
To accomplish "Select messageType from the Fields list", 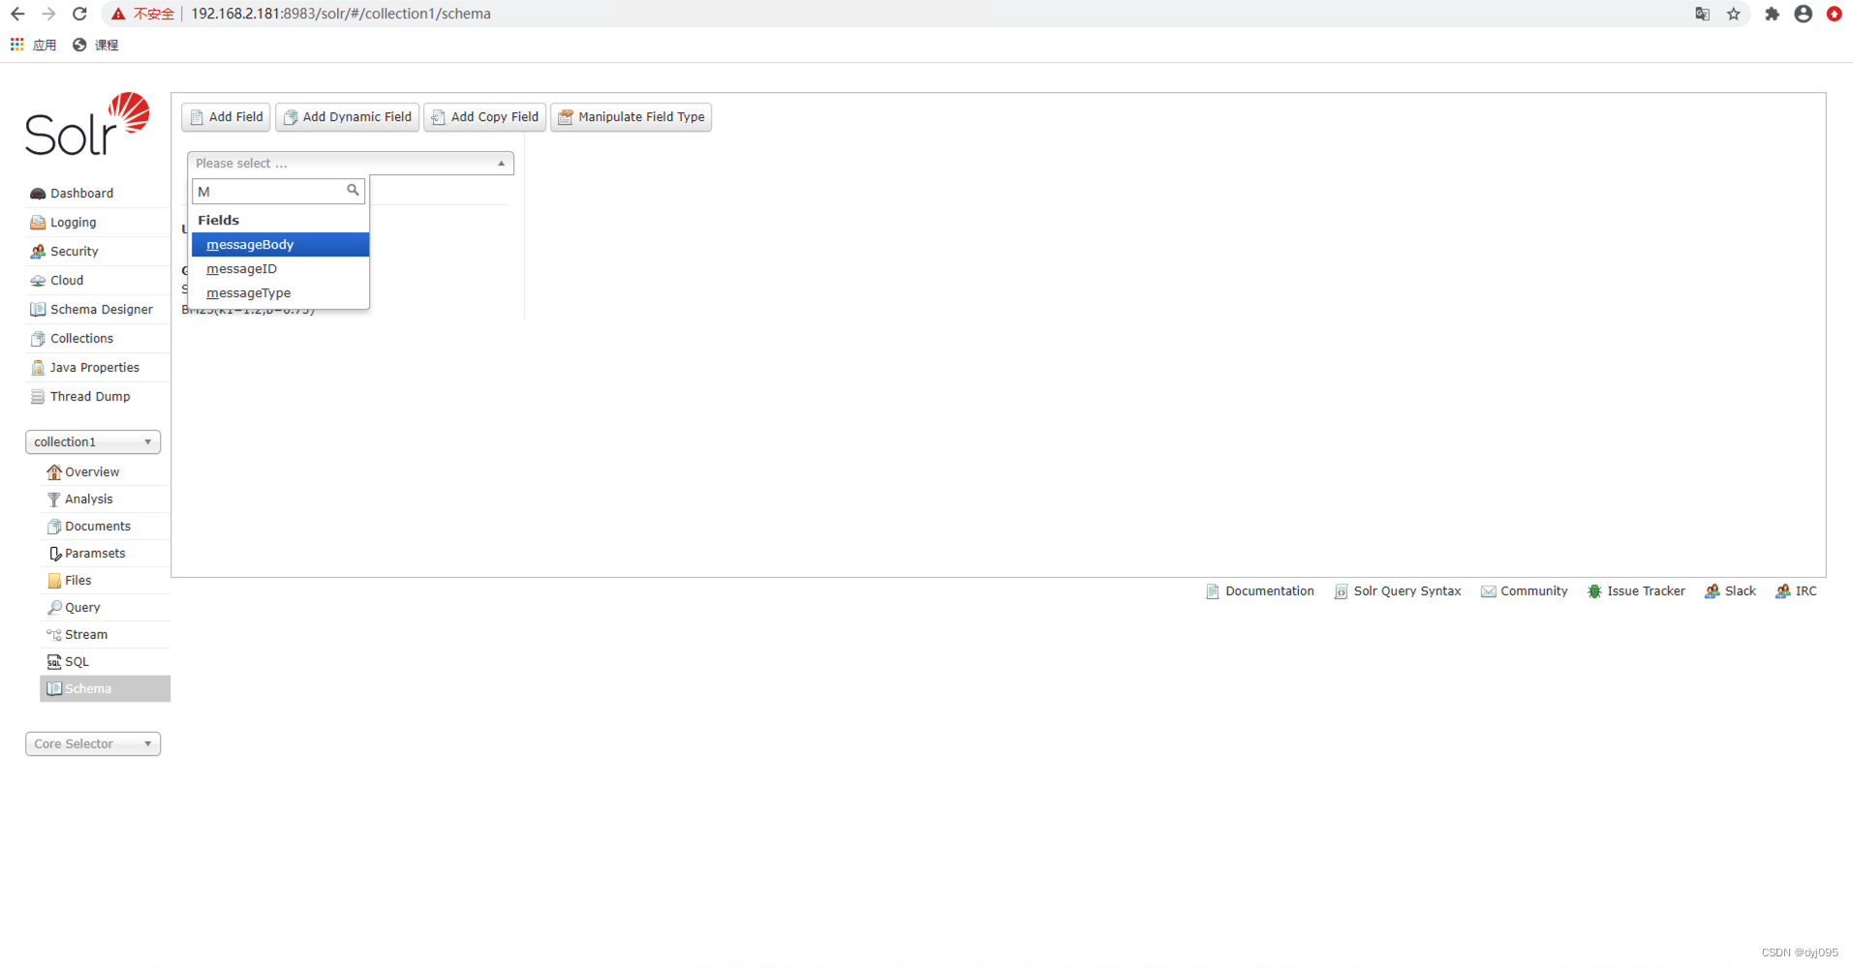I will pyautogui.click(x=280, y=293).
